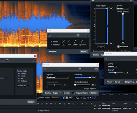Select the frequency selection tool

coord(70,98)
